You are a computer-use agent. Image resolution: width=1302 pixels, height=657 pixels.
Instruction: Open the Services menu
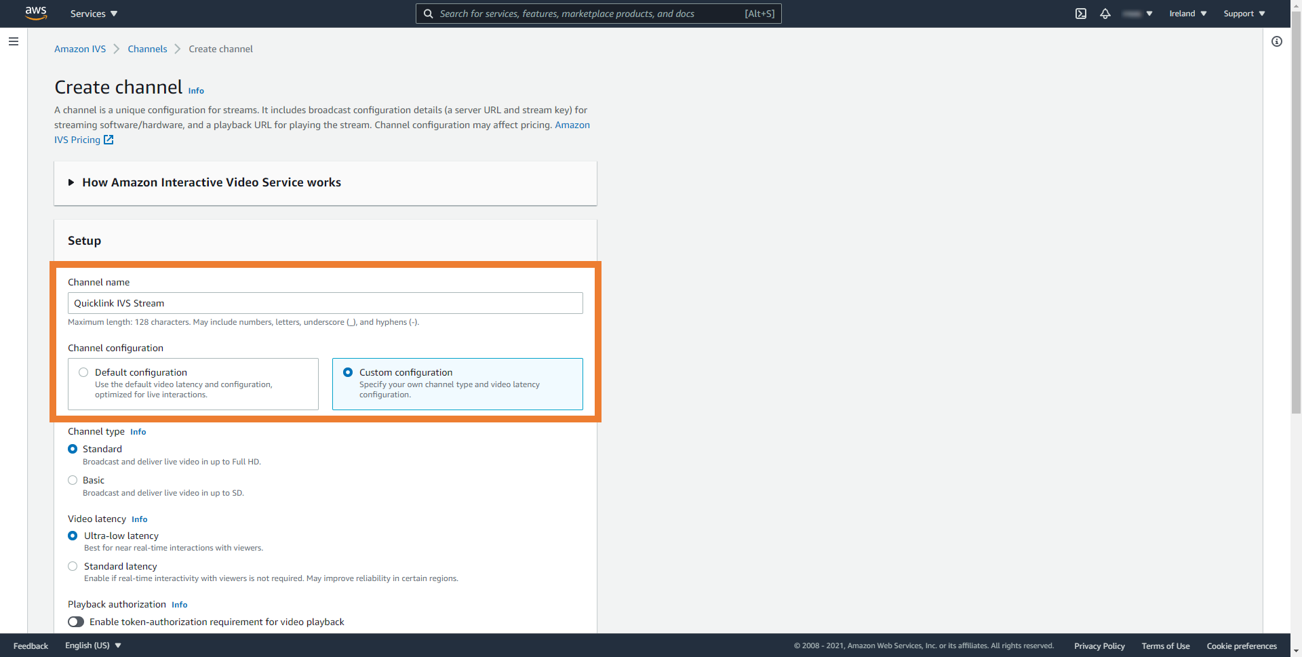(x=94, y=14)
